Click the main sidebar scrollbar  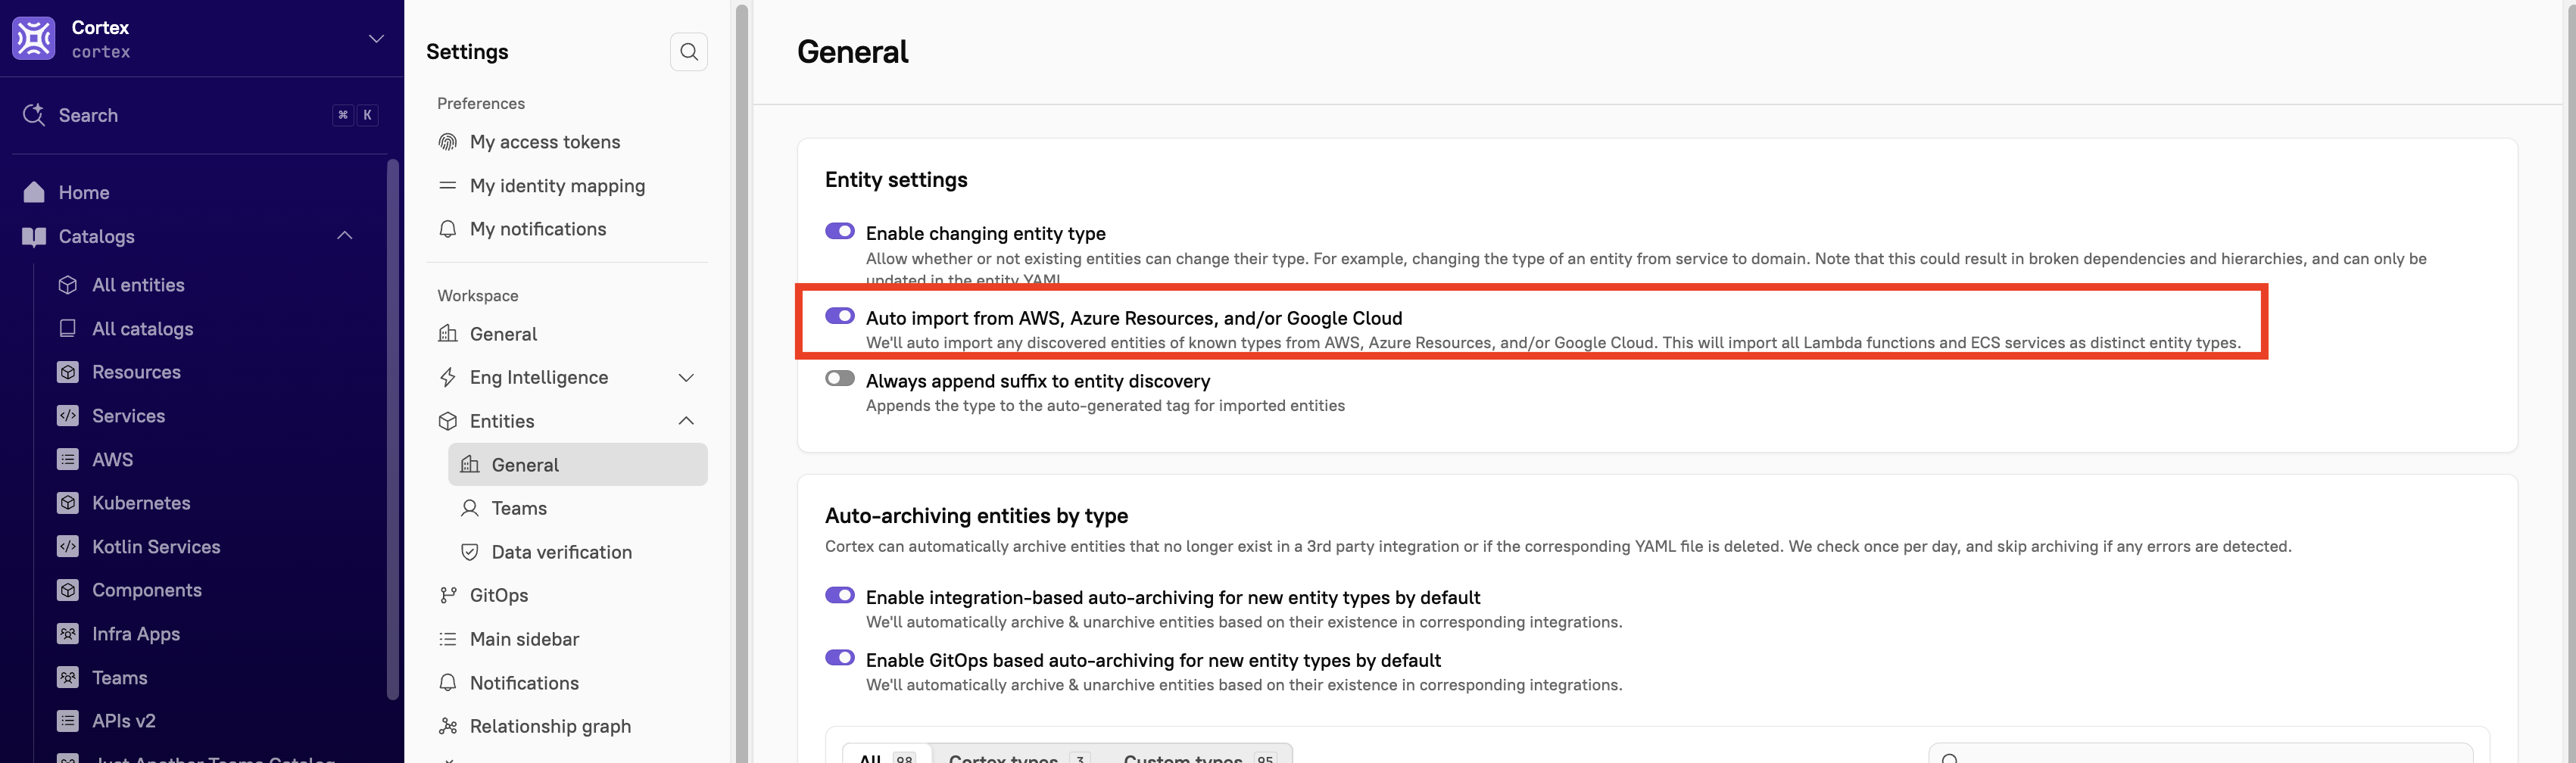393,430
